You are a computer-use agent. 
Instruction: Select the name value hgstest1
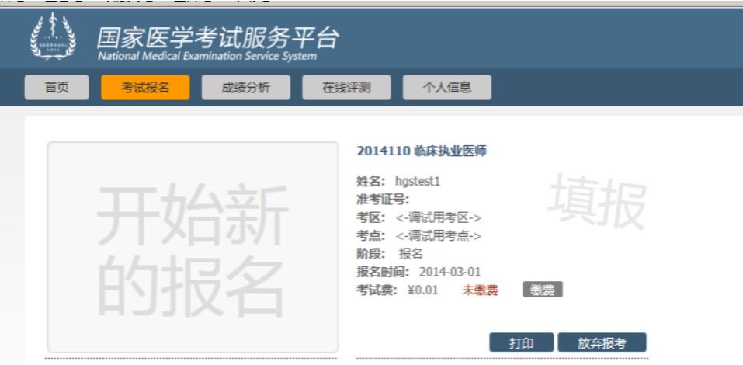pyautogui.click(x=418, y=181)
